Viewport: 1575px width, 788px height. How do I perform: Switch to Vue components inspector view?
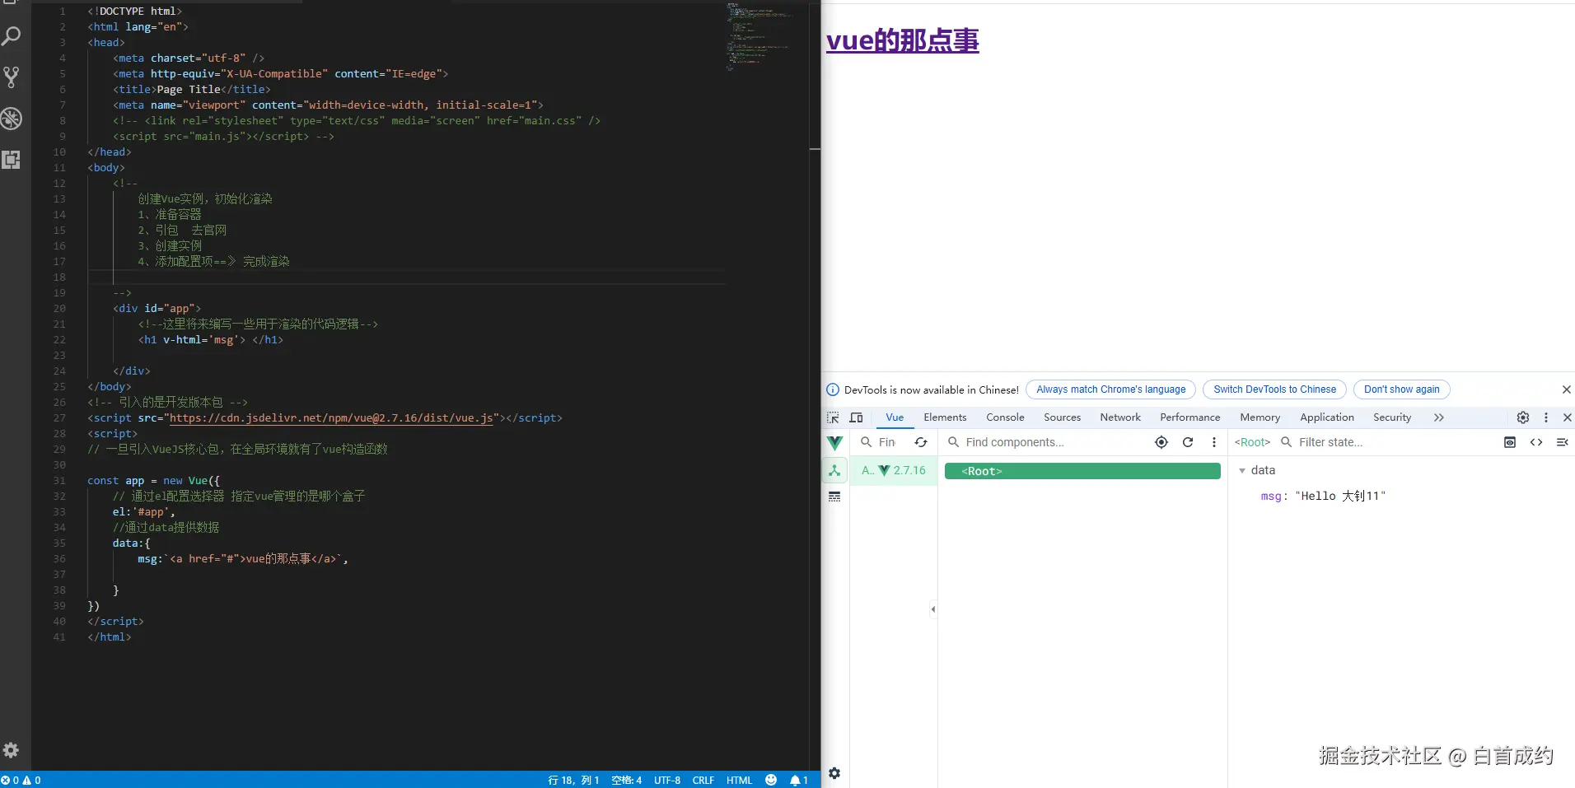tap(834, 471)
